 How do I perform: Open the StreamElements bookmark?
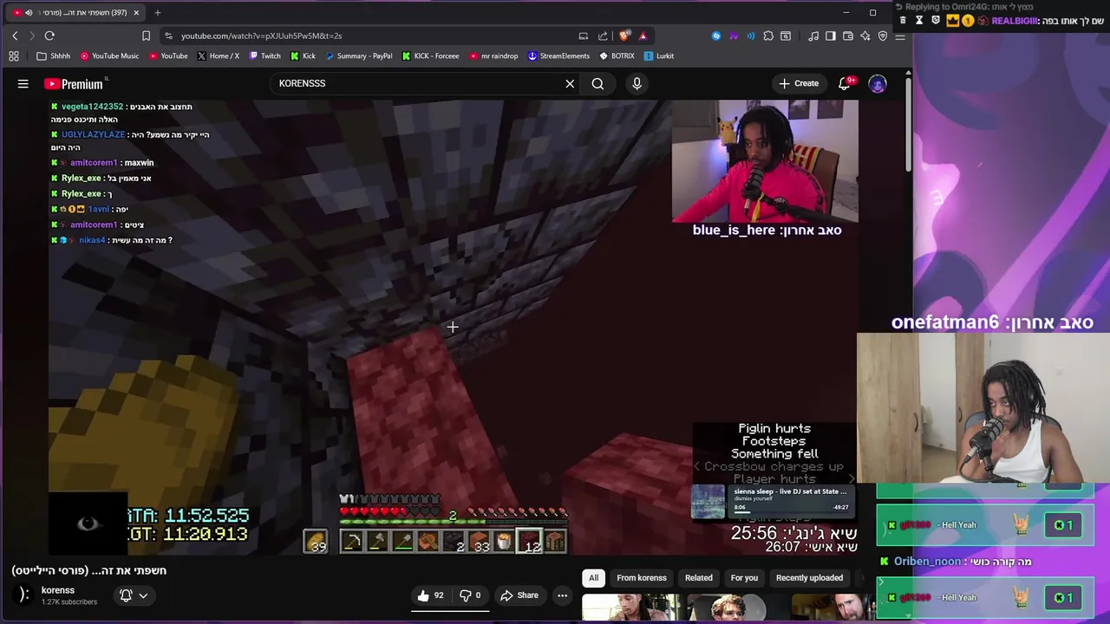click(558, 56)
